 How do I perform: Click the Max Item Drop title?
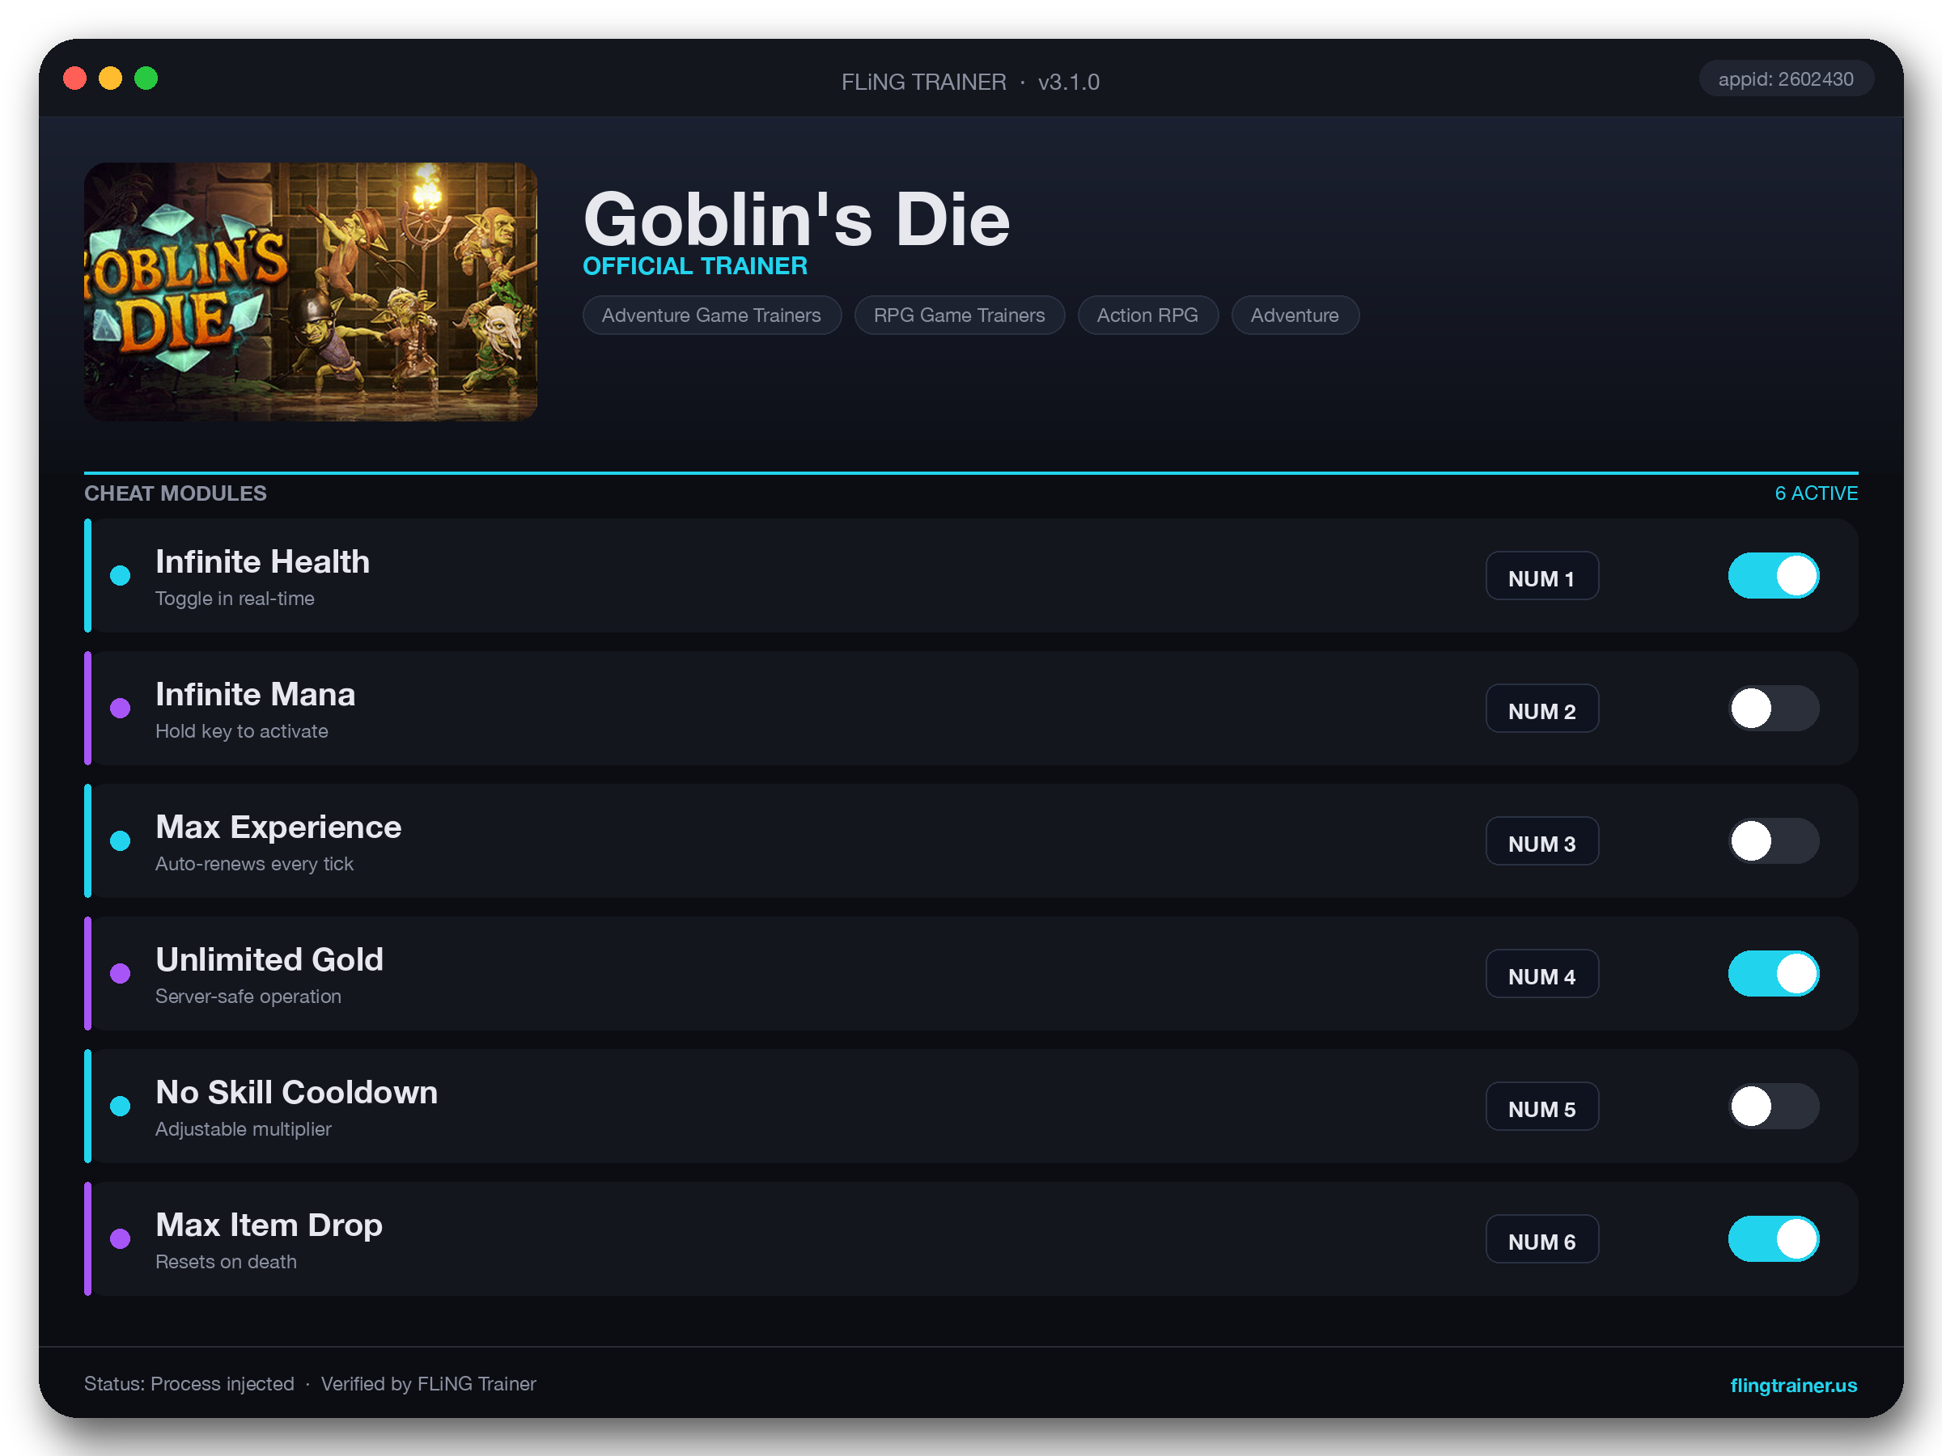point(269,1225)
